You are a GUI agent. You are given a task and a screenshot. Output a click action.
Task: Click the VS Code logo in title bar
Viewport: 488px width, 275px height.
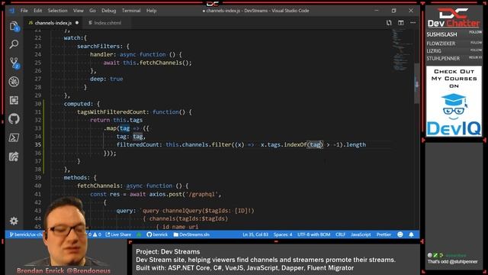[x=12, y=10]
